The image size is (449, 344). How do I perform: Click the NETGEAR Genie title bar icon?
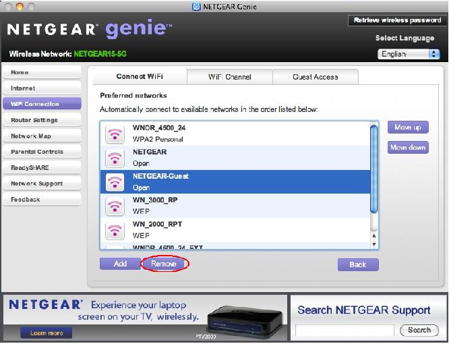(x=196, y=6)
